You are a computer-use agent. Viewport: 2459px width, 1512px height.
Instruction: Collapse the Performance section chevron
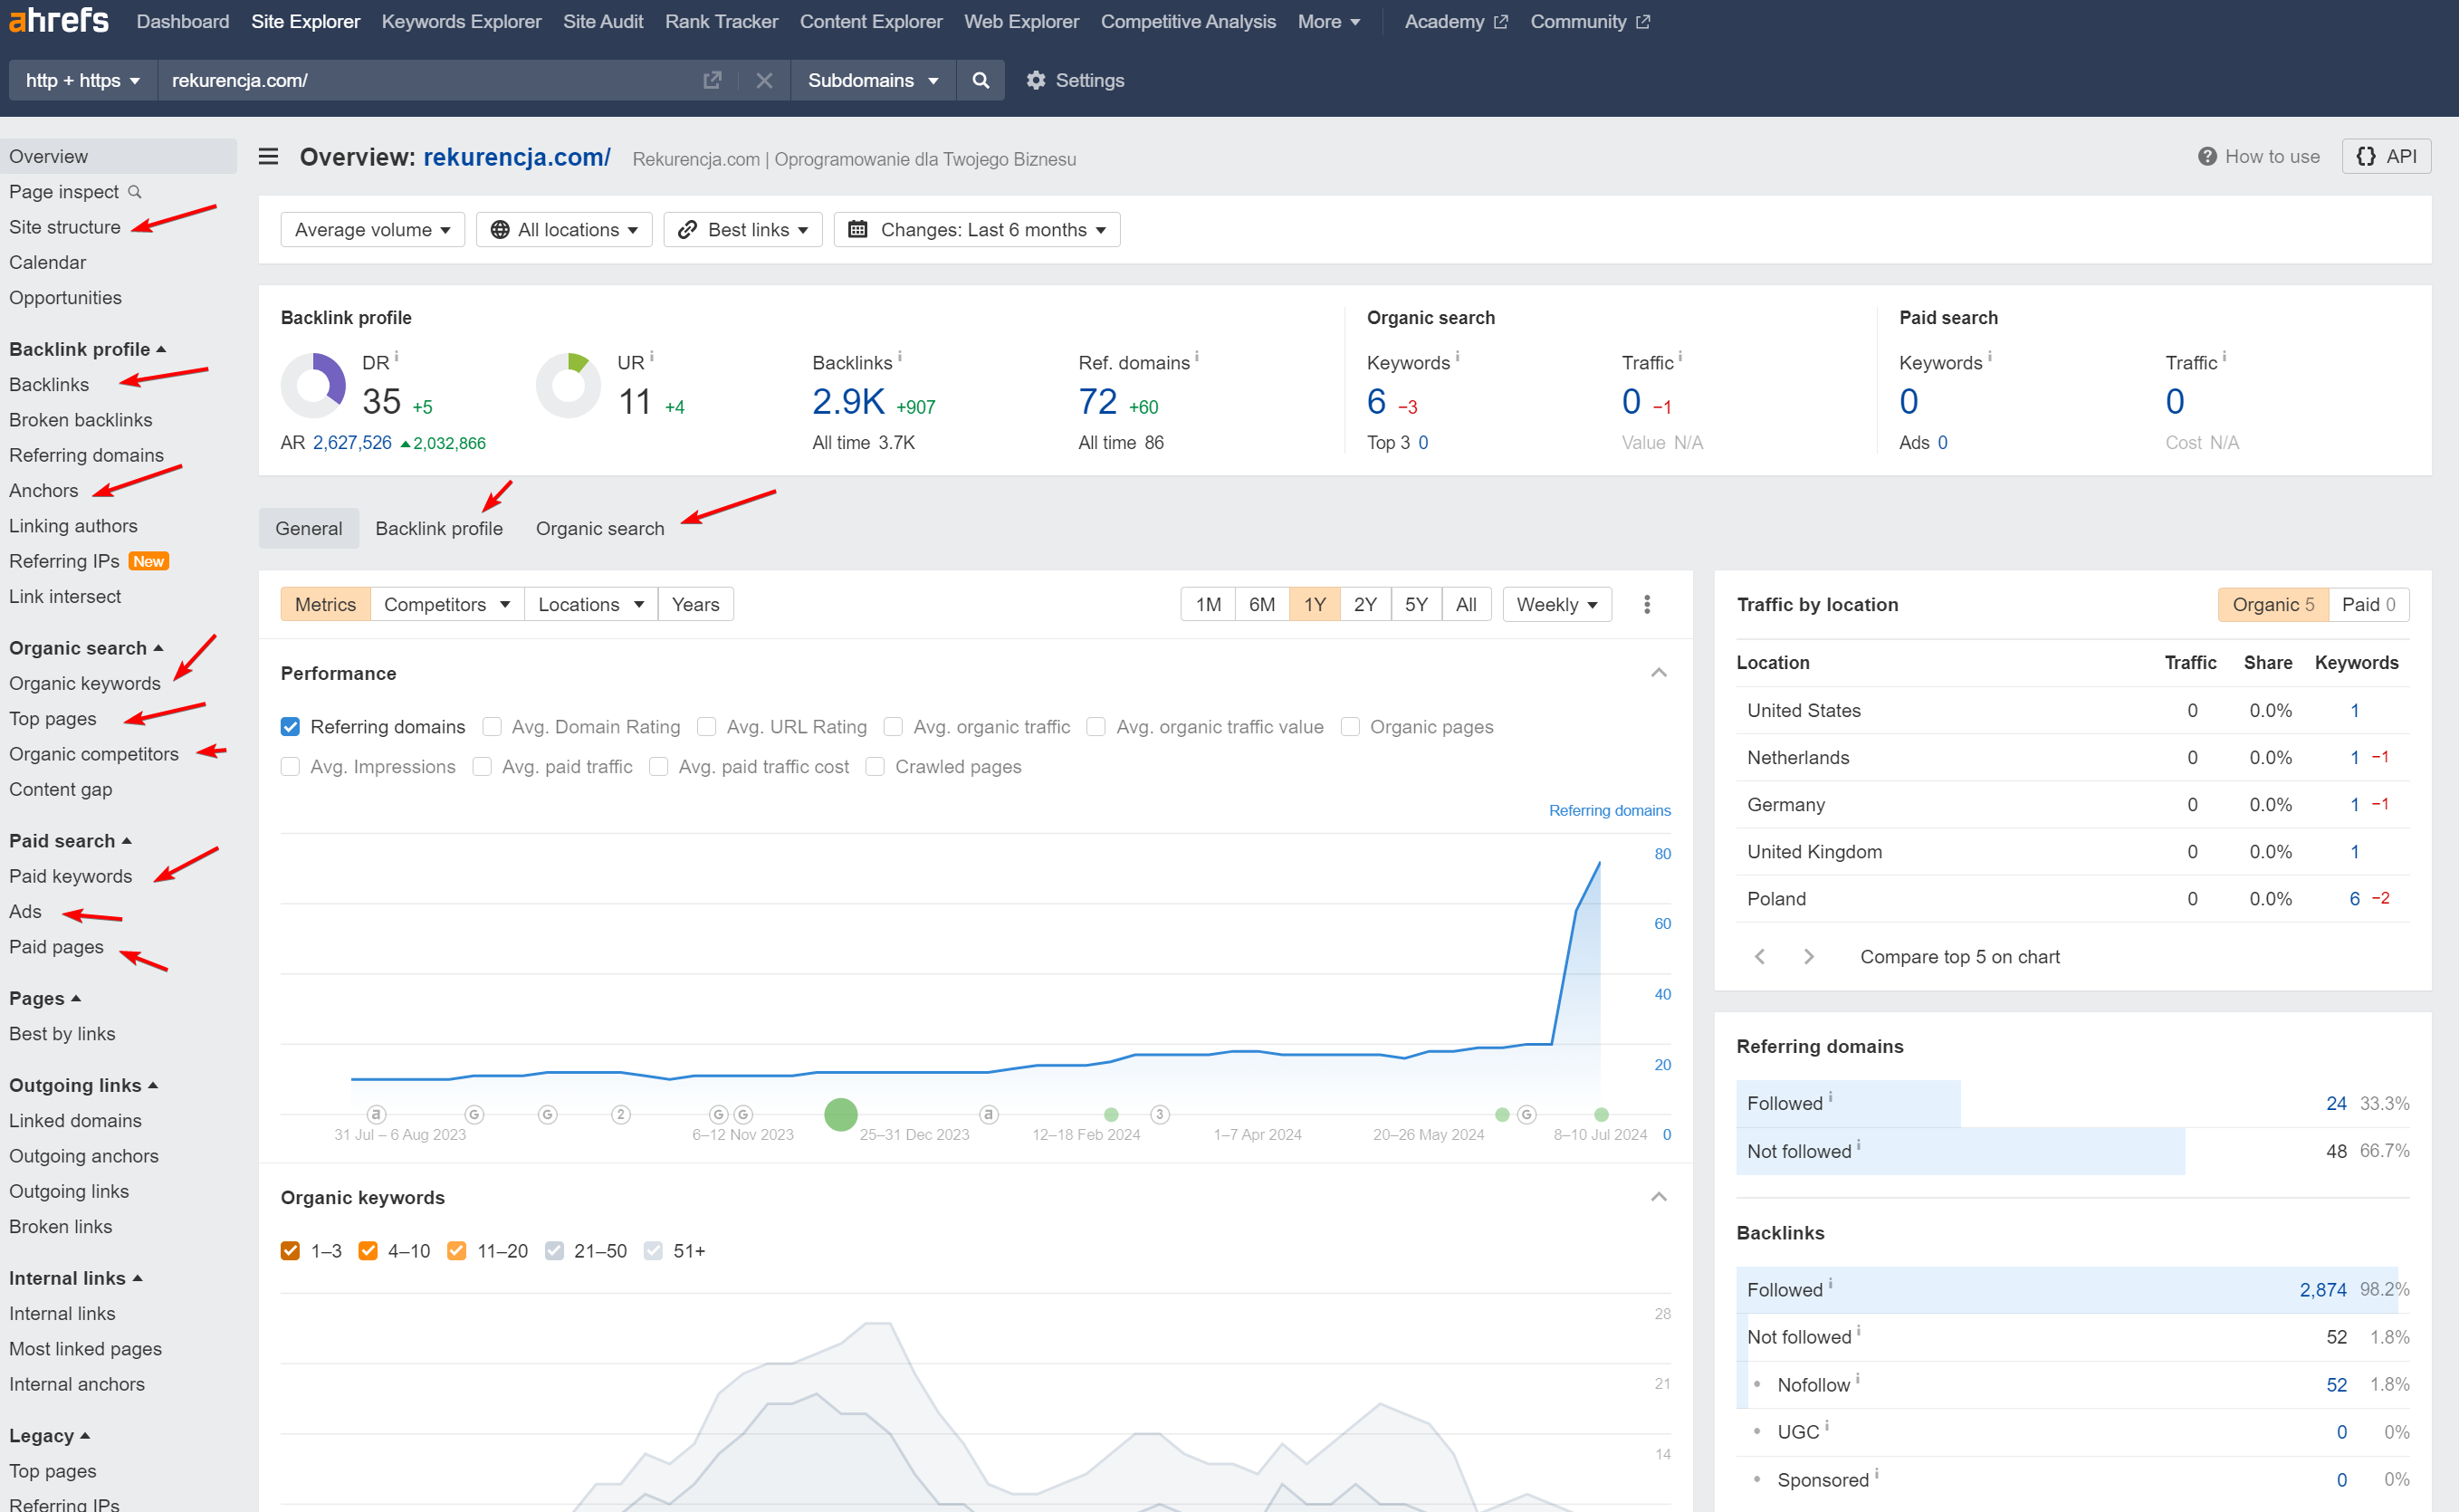(1659, 673)
